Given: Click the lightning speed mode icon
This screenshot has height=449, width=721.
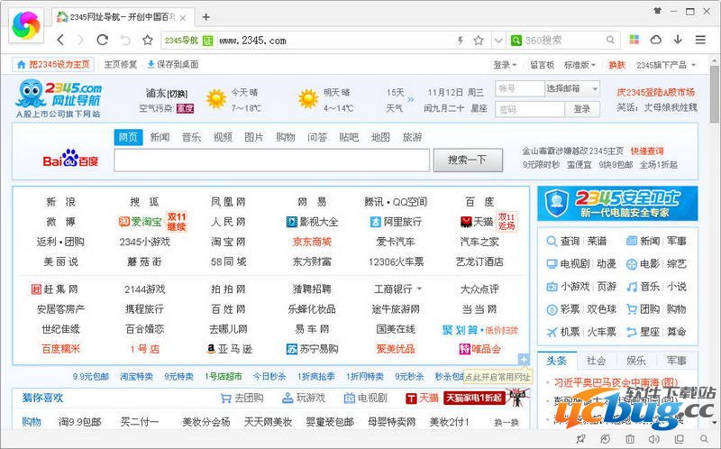Looking at the screenshot, I should coord(461,41).
